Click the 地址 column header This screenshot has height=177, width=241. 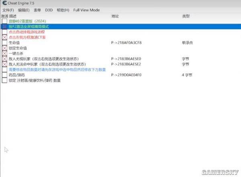(115, 16)
